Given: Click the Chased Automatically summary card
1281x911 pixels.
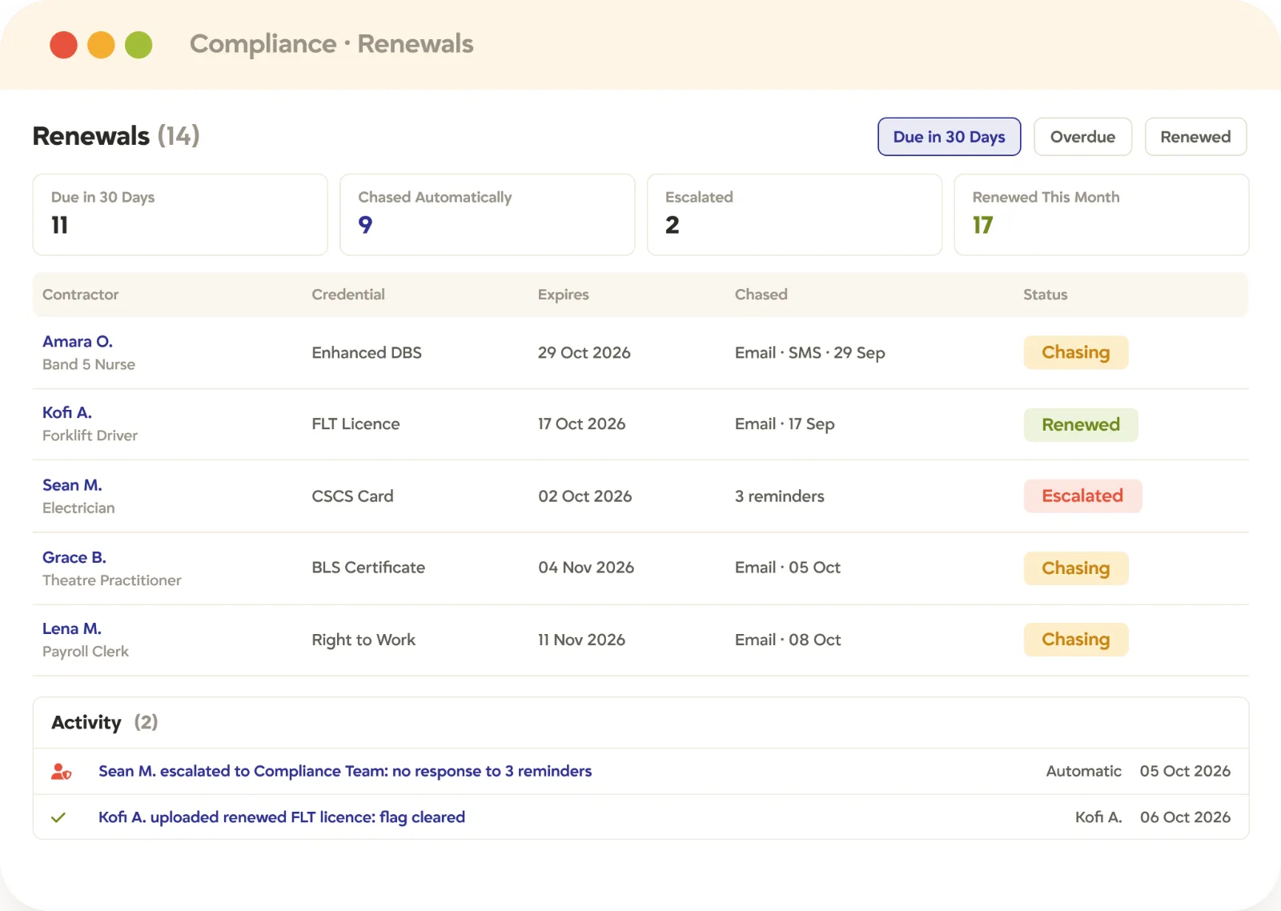Looking at the screenshot, I should pos(488,215).
